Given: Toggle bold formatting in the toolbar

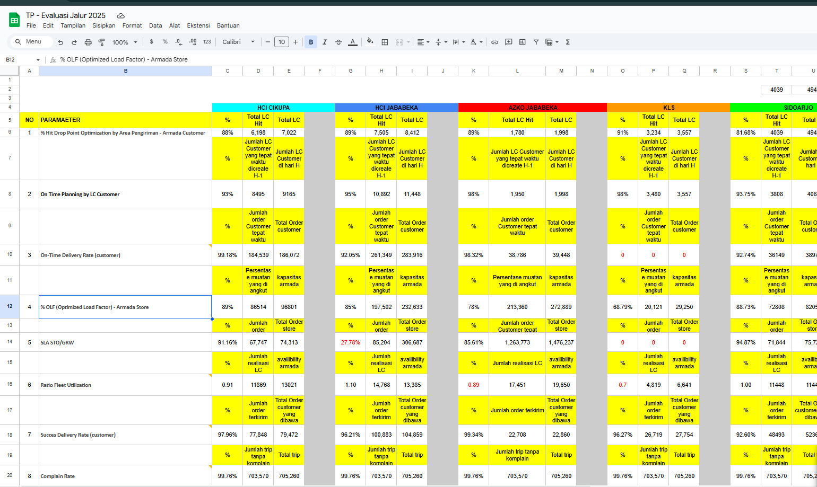Looking at the screenshot, I should [x=311, y=42].
